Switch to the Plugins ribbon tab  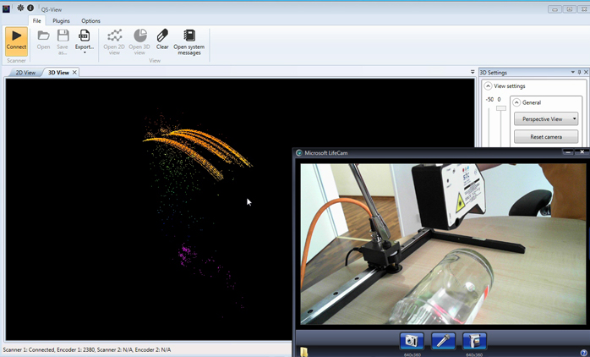(x=61, y=20)
